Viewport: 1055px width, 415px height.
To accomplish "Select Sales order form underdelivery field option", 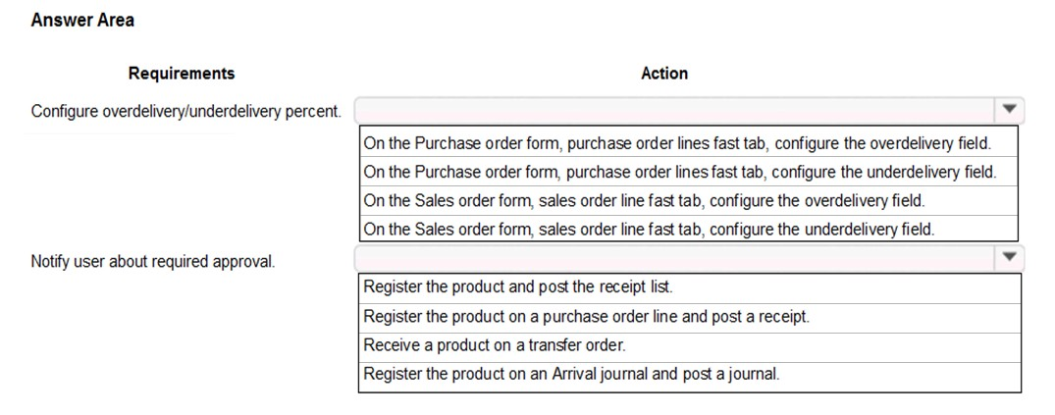I will point(688,229).
